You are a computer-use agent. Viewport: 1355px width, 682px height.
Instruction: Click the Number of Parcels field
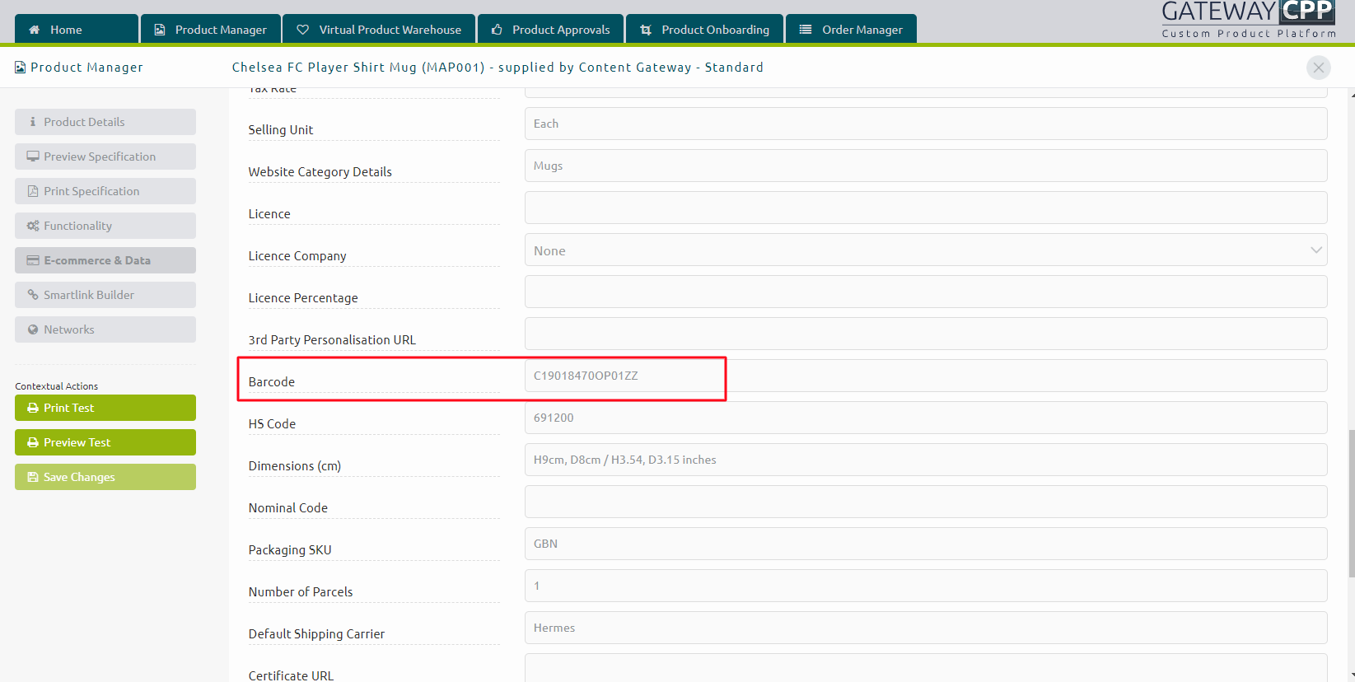(x=926, y=586)
